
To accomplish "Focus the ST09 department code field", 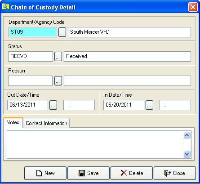I will point(33,32).
